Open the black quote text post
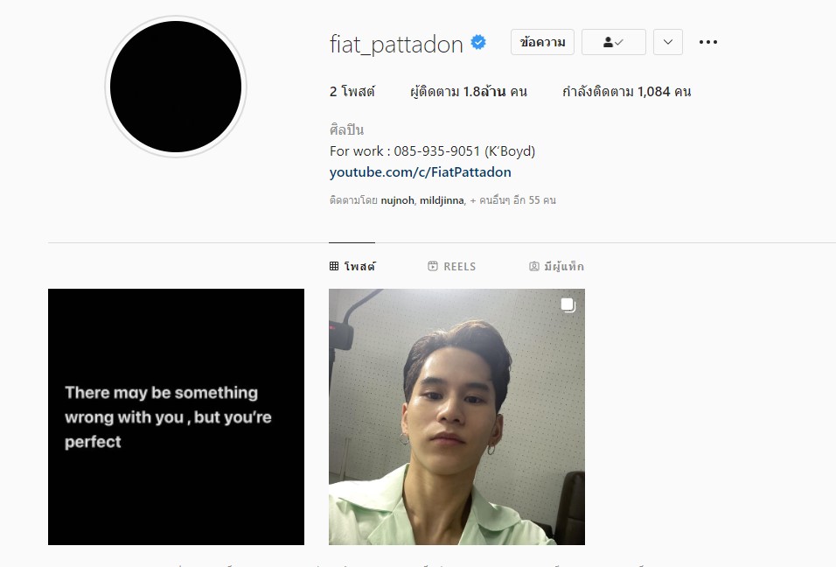The width and height of the screenshot is (836, 567). click(x=176, y=417)
